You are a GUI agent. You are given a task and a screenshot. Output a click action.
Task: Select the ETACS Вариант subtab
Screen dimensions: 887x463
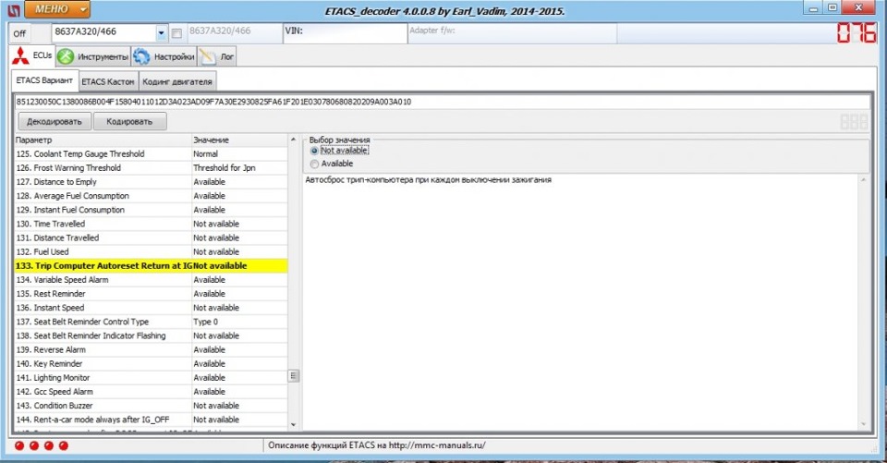click(x=44, y=80)
